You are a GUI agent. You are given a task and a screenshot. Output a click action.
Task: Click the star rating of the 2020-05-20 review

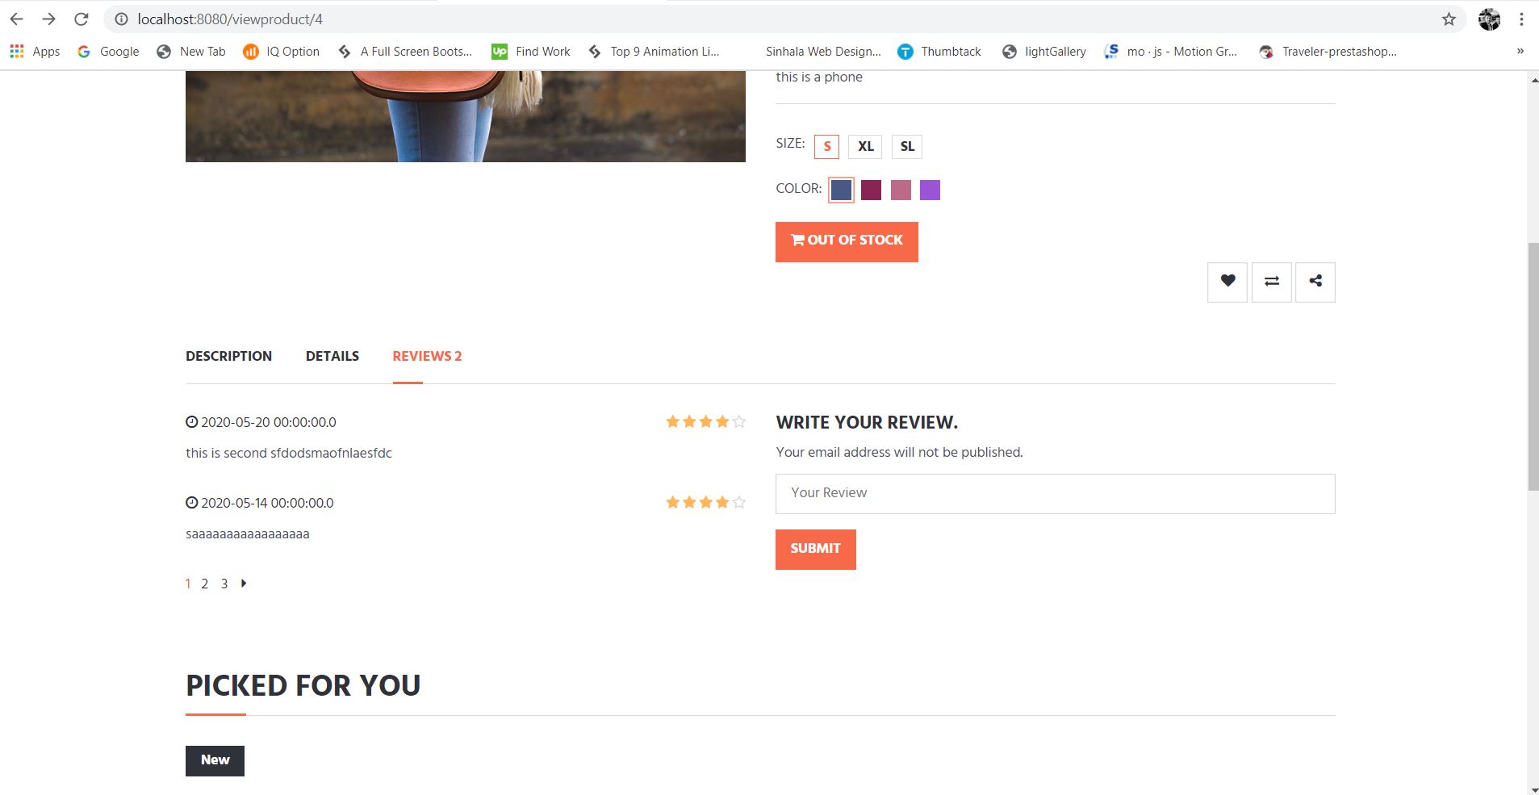(705, 422)
